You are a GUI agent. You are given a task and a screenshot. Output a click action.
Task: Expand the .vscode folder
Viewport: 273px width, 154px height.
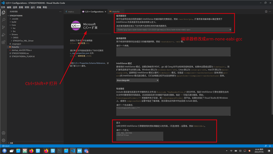tap(15, 19)
